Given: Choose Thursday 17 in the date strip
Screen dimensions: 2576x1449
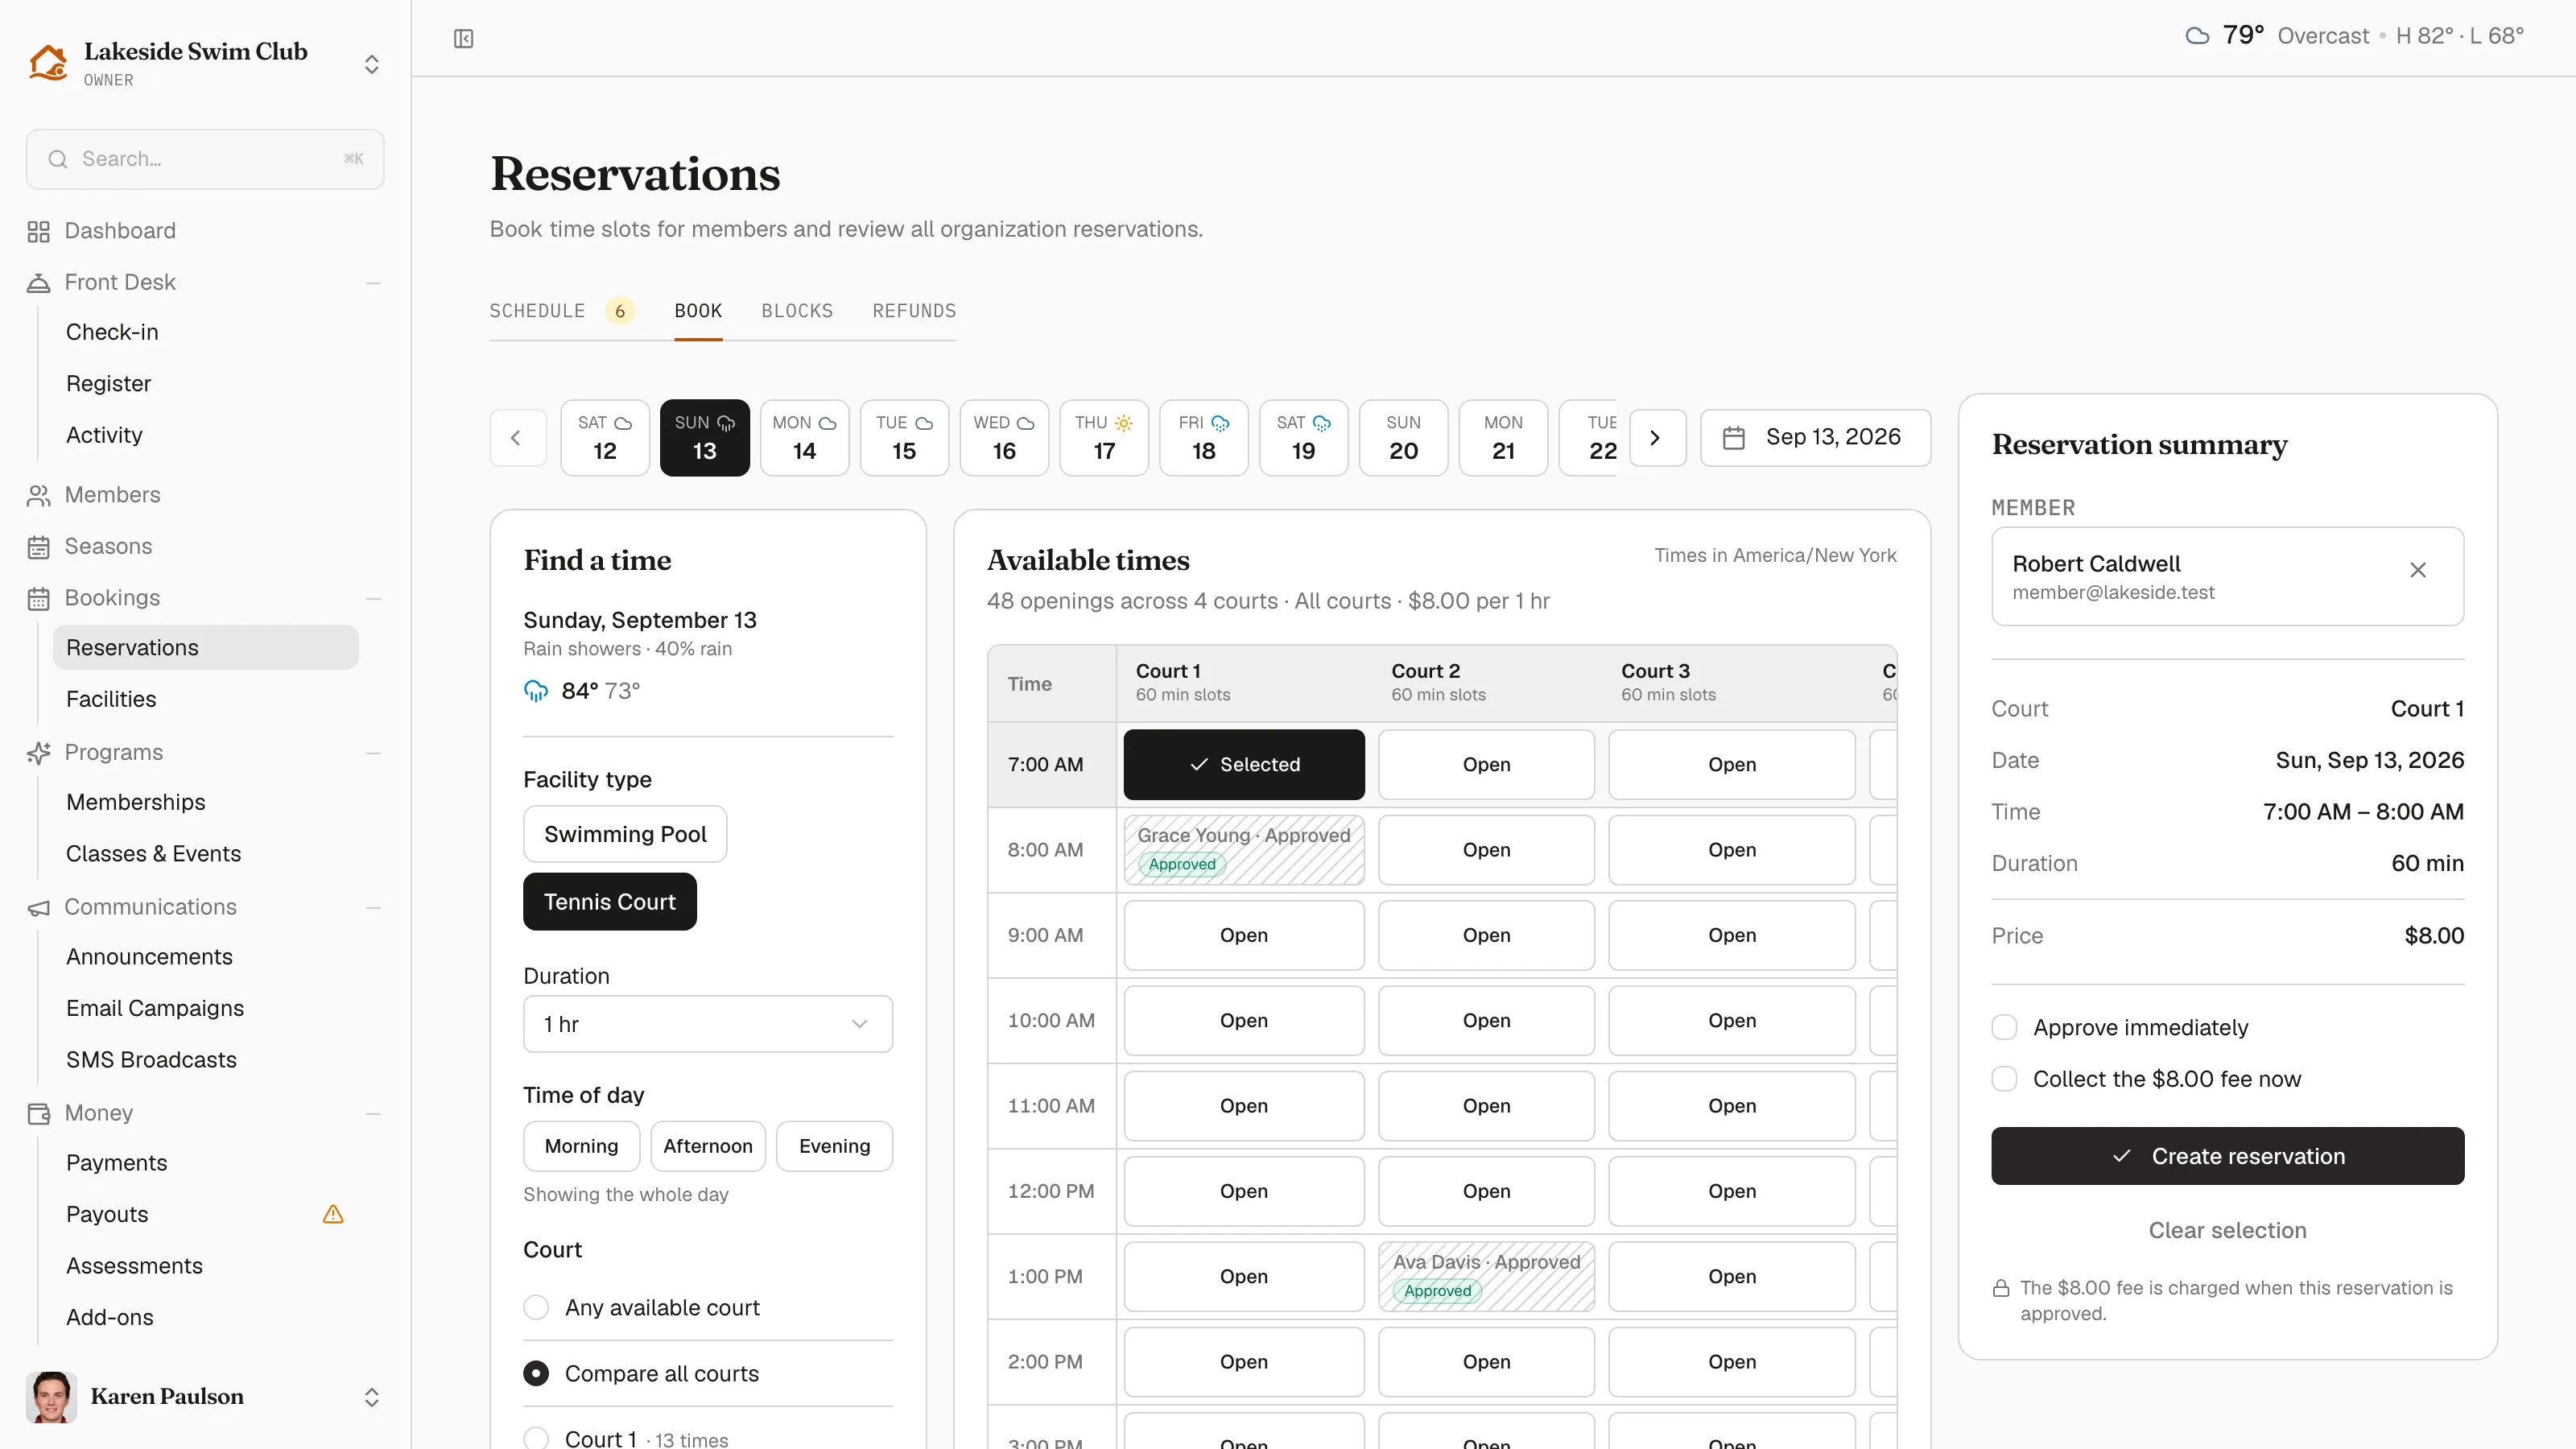Looking at the screenshot, I should (x=1104, y=437).
